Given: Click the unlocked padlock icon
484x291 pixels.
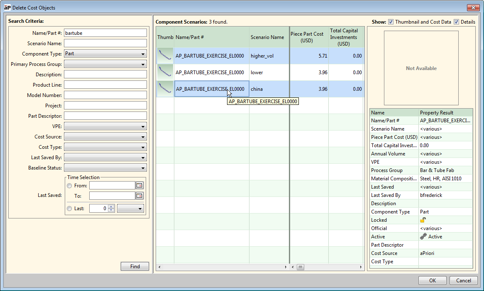Looking at the screenshot, I should [x=423, y=220].
